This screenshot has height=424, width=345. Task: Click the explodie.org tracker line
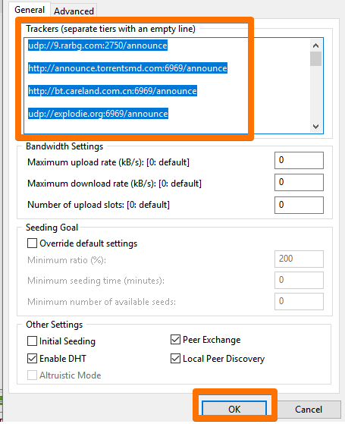[98, 114]
